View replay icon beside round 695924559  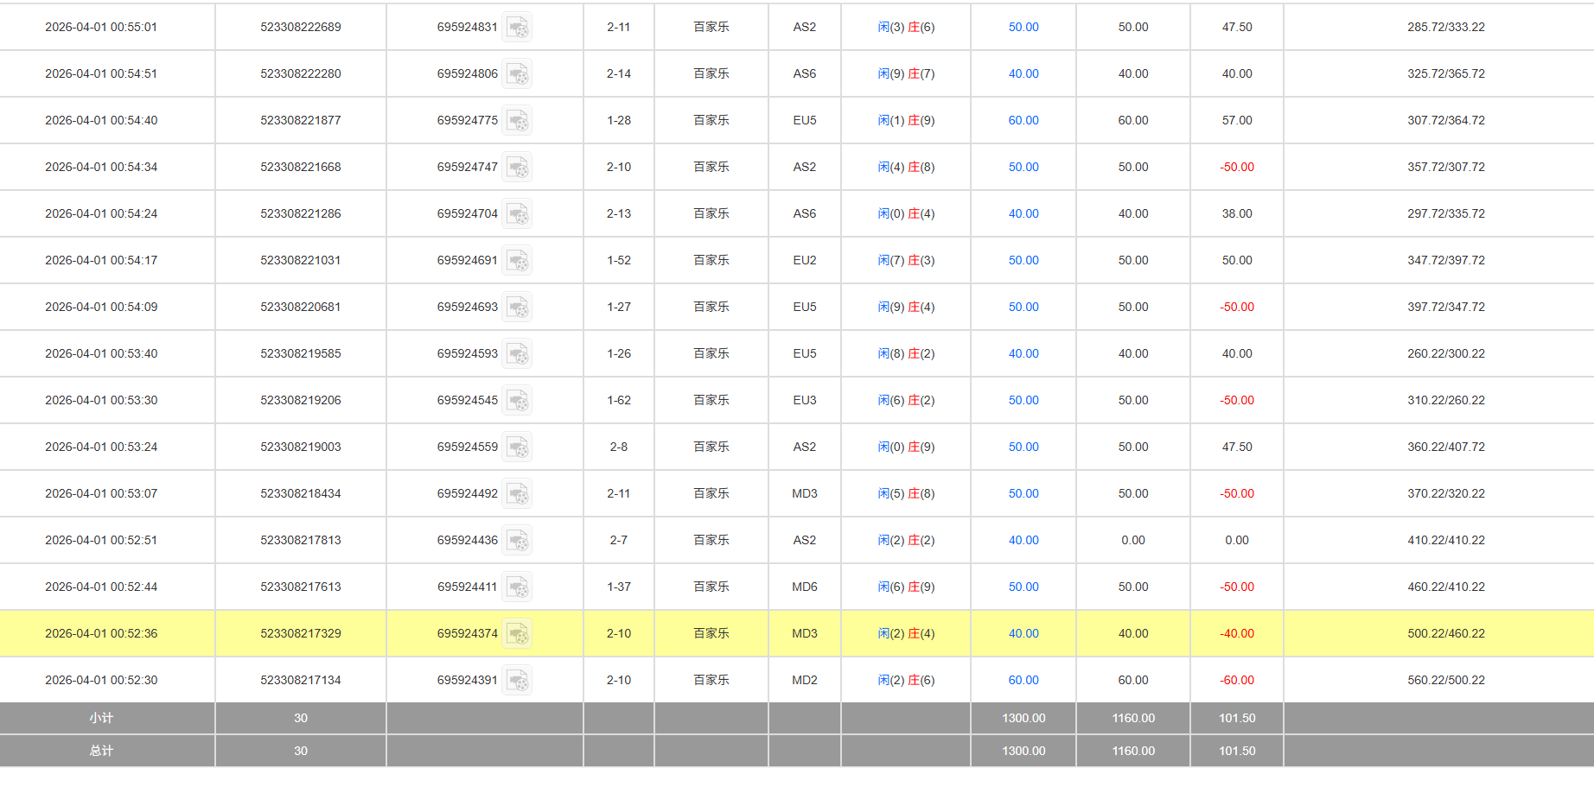tap(517, 447)
